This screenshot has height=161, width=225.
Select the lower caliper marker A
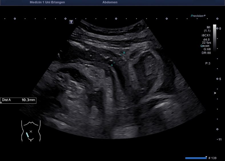coord(112,65)
